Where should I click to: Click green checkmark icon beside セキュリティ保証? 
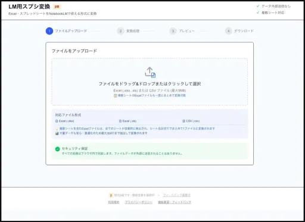pyautogui.click(x=57, y=149)
